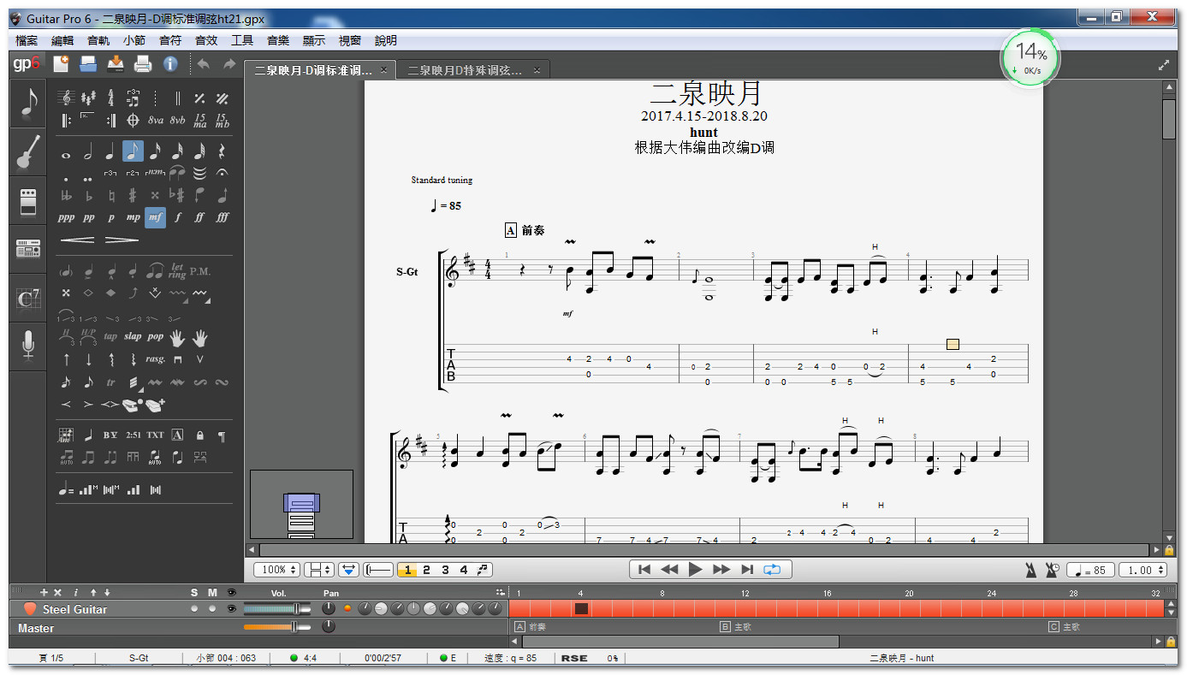Set dynamics to fff
Viewport: 1187px width, 675px height.
[222, 217]
